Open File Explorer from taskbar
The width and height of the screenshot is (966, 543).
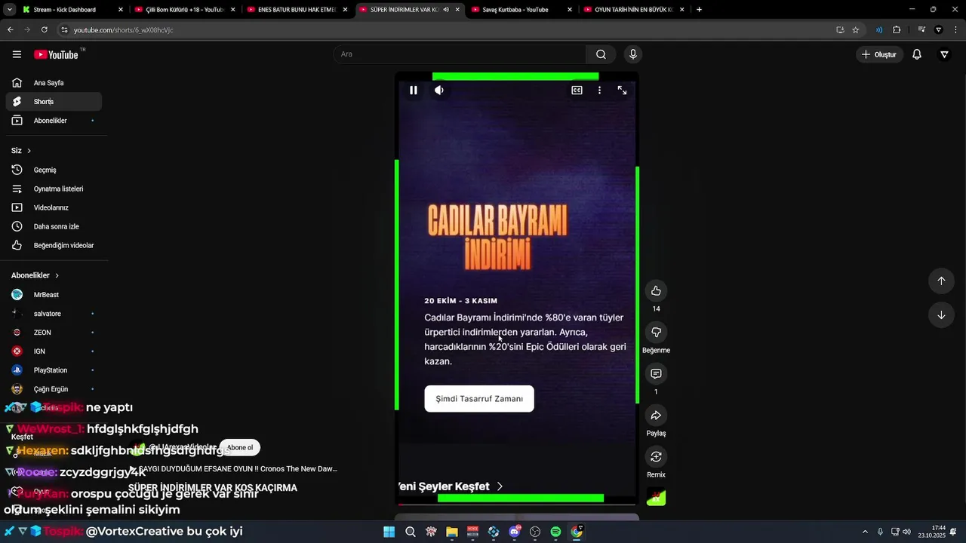[x=452, y=532]
